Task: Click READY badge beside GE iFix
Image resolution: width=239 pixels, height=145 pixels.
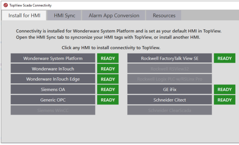Action: (225, 89)
